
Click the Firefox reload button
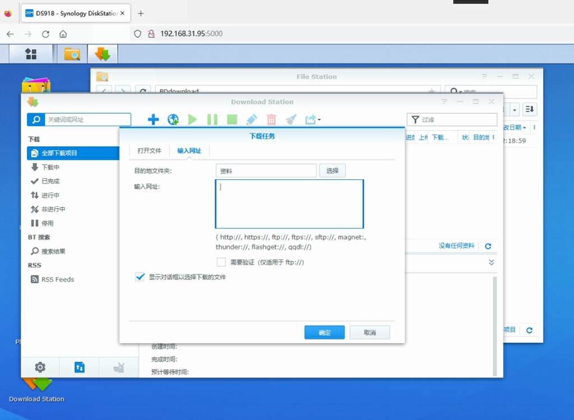pyautogui.click(x=45, y=34)
